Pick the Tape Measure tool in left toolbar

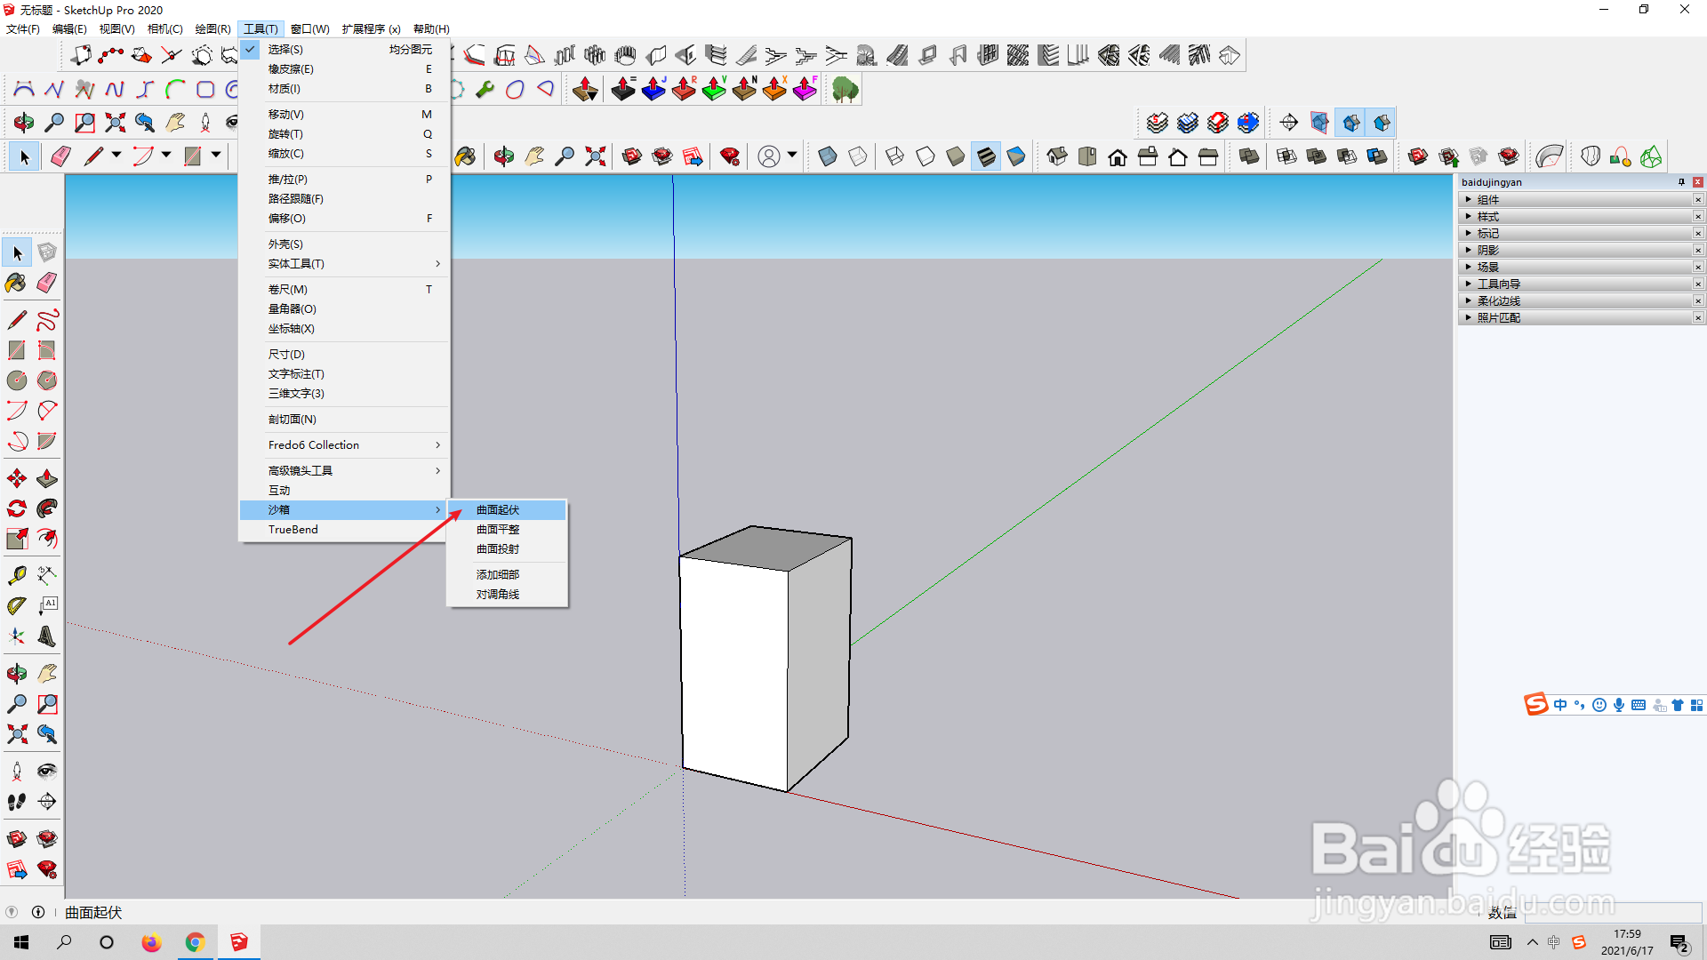[17, 576]
